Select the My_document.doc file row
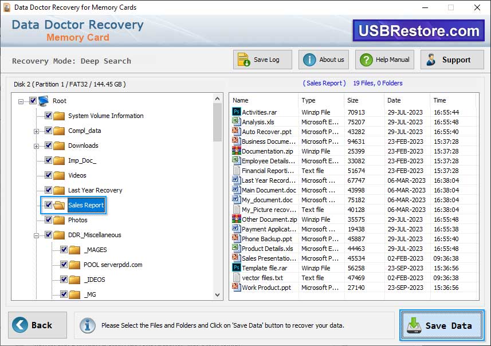491x346 pixels. [353, 200]
